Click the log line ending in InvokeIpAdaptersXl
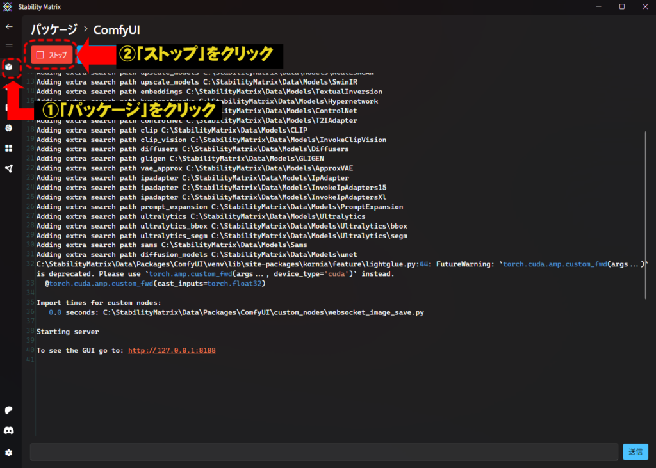 [x=211, y=197]
